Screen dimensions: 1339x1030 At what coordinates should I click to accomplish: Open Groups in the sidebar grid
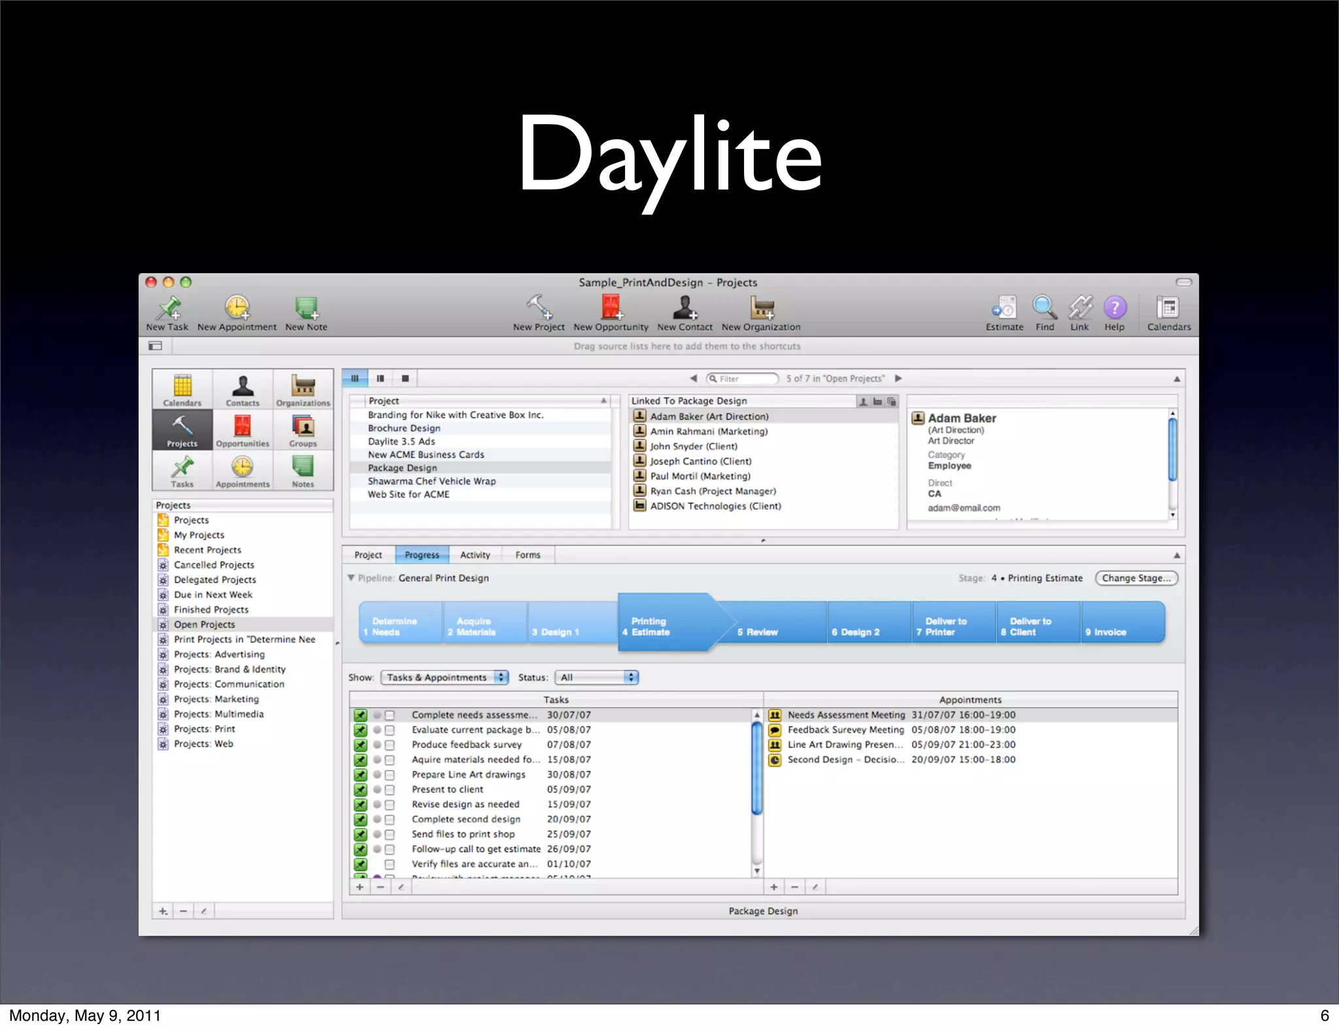click(303, 430)
